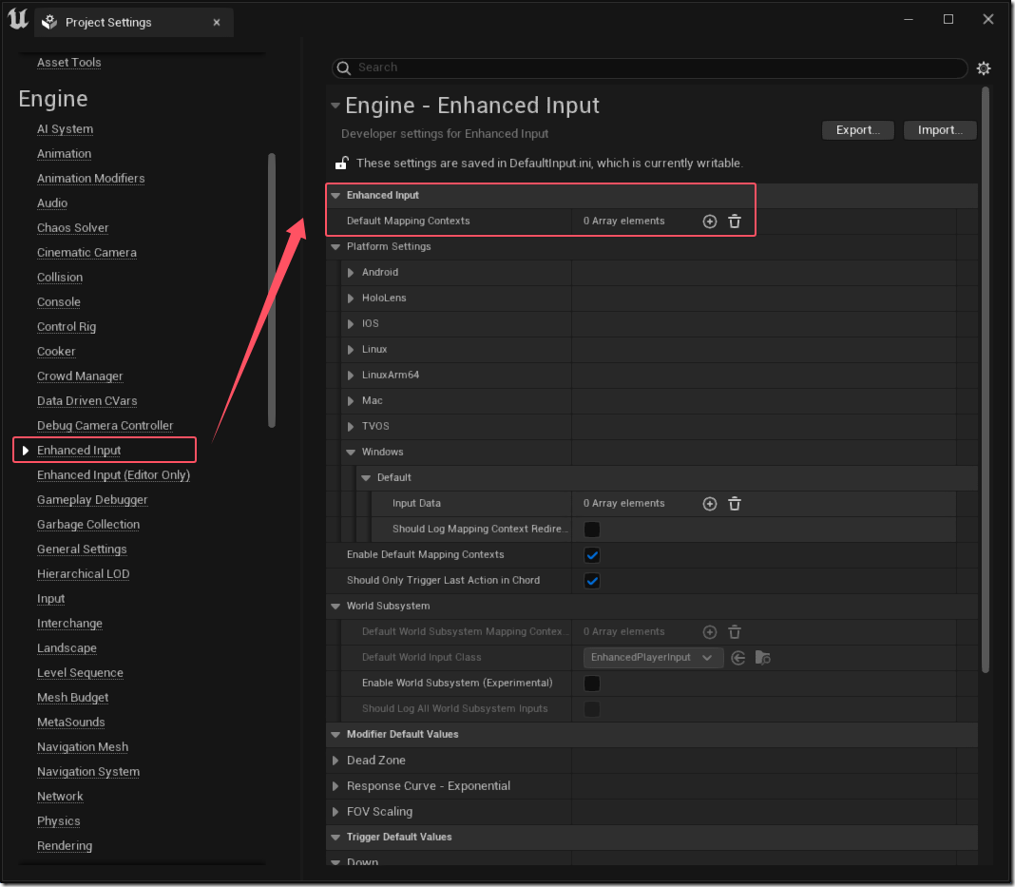Select Animation Modifiers in sidebar

pos(90,178)
